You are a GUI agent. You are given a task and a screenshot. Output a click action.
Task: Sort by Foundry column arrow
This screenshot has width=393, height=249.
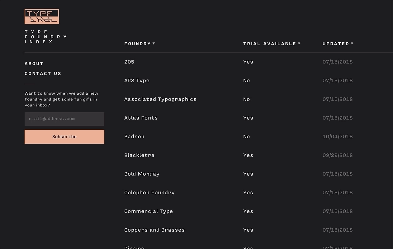coord(154,44)
